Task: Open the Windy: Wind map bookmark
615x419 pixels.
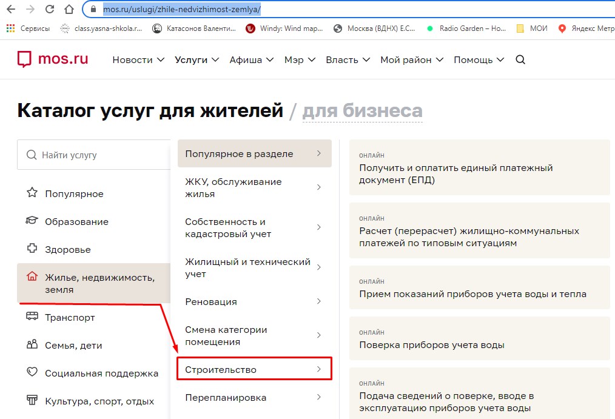Action: click(x=284, y=28)
